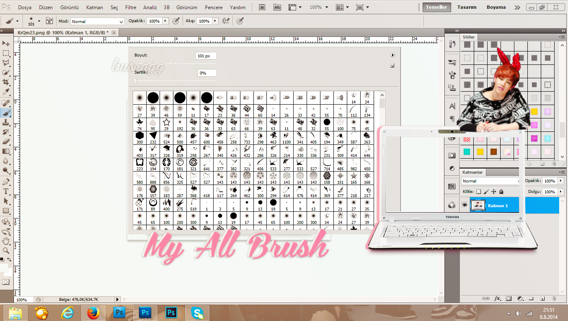Image resolution: width=568 pixels, height=321 pixels.
Task: Select the Move tool
Action: coord(6,44)
